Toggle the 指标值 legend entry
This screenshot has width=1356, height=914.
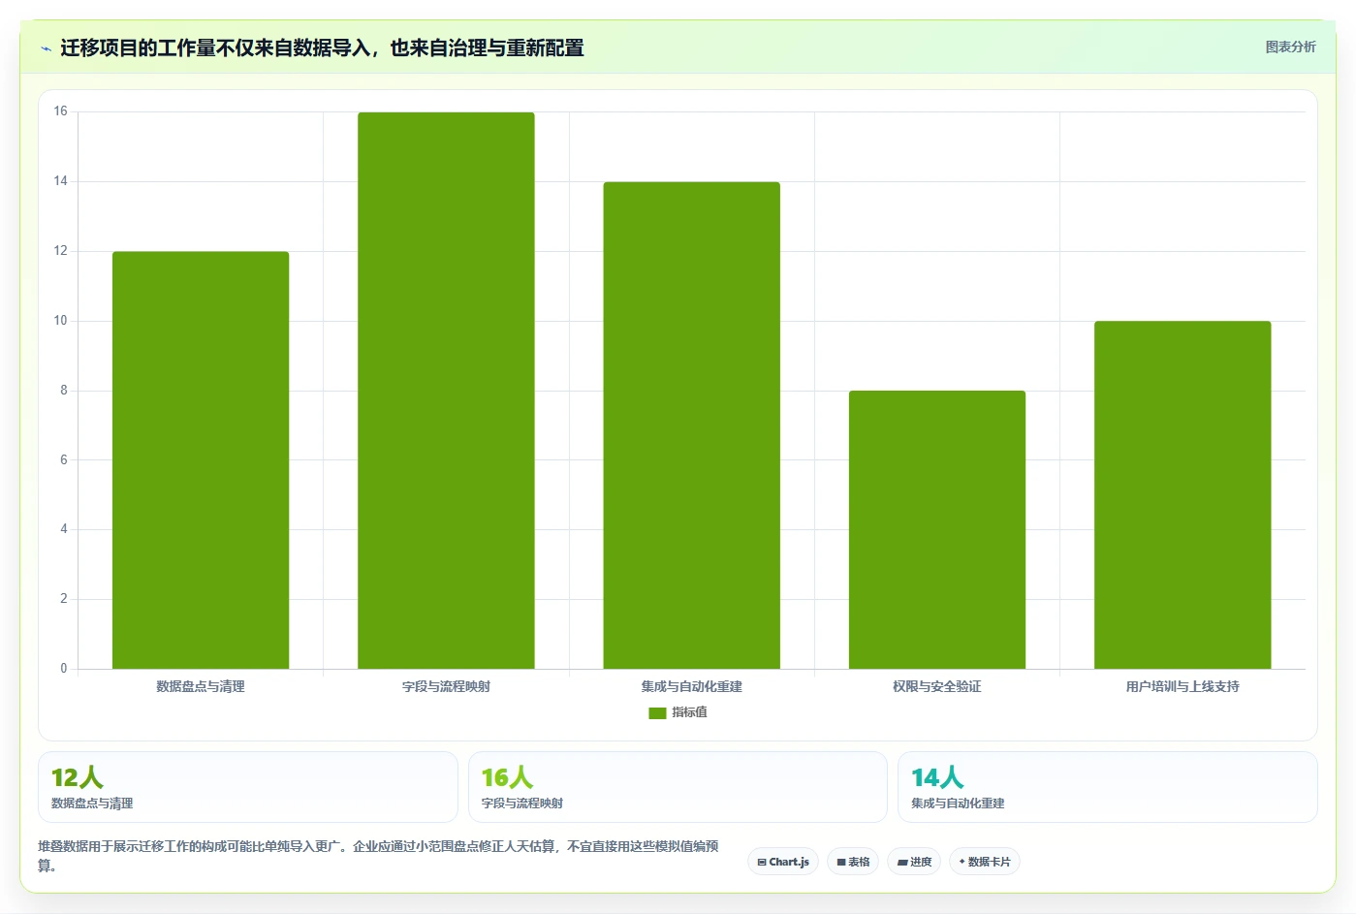click(x=678, y=712)
